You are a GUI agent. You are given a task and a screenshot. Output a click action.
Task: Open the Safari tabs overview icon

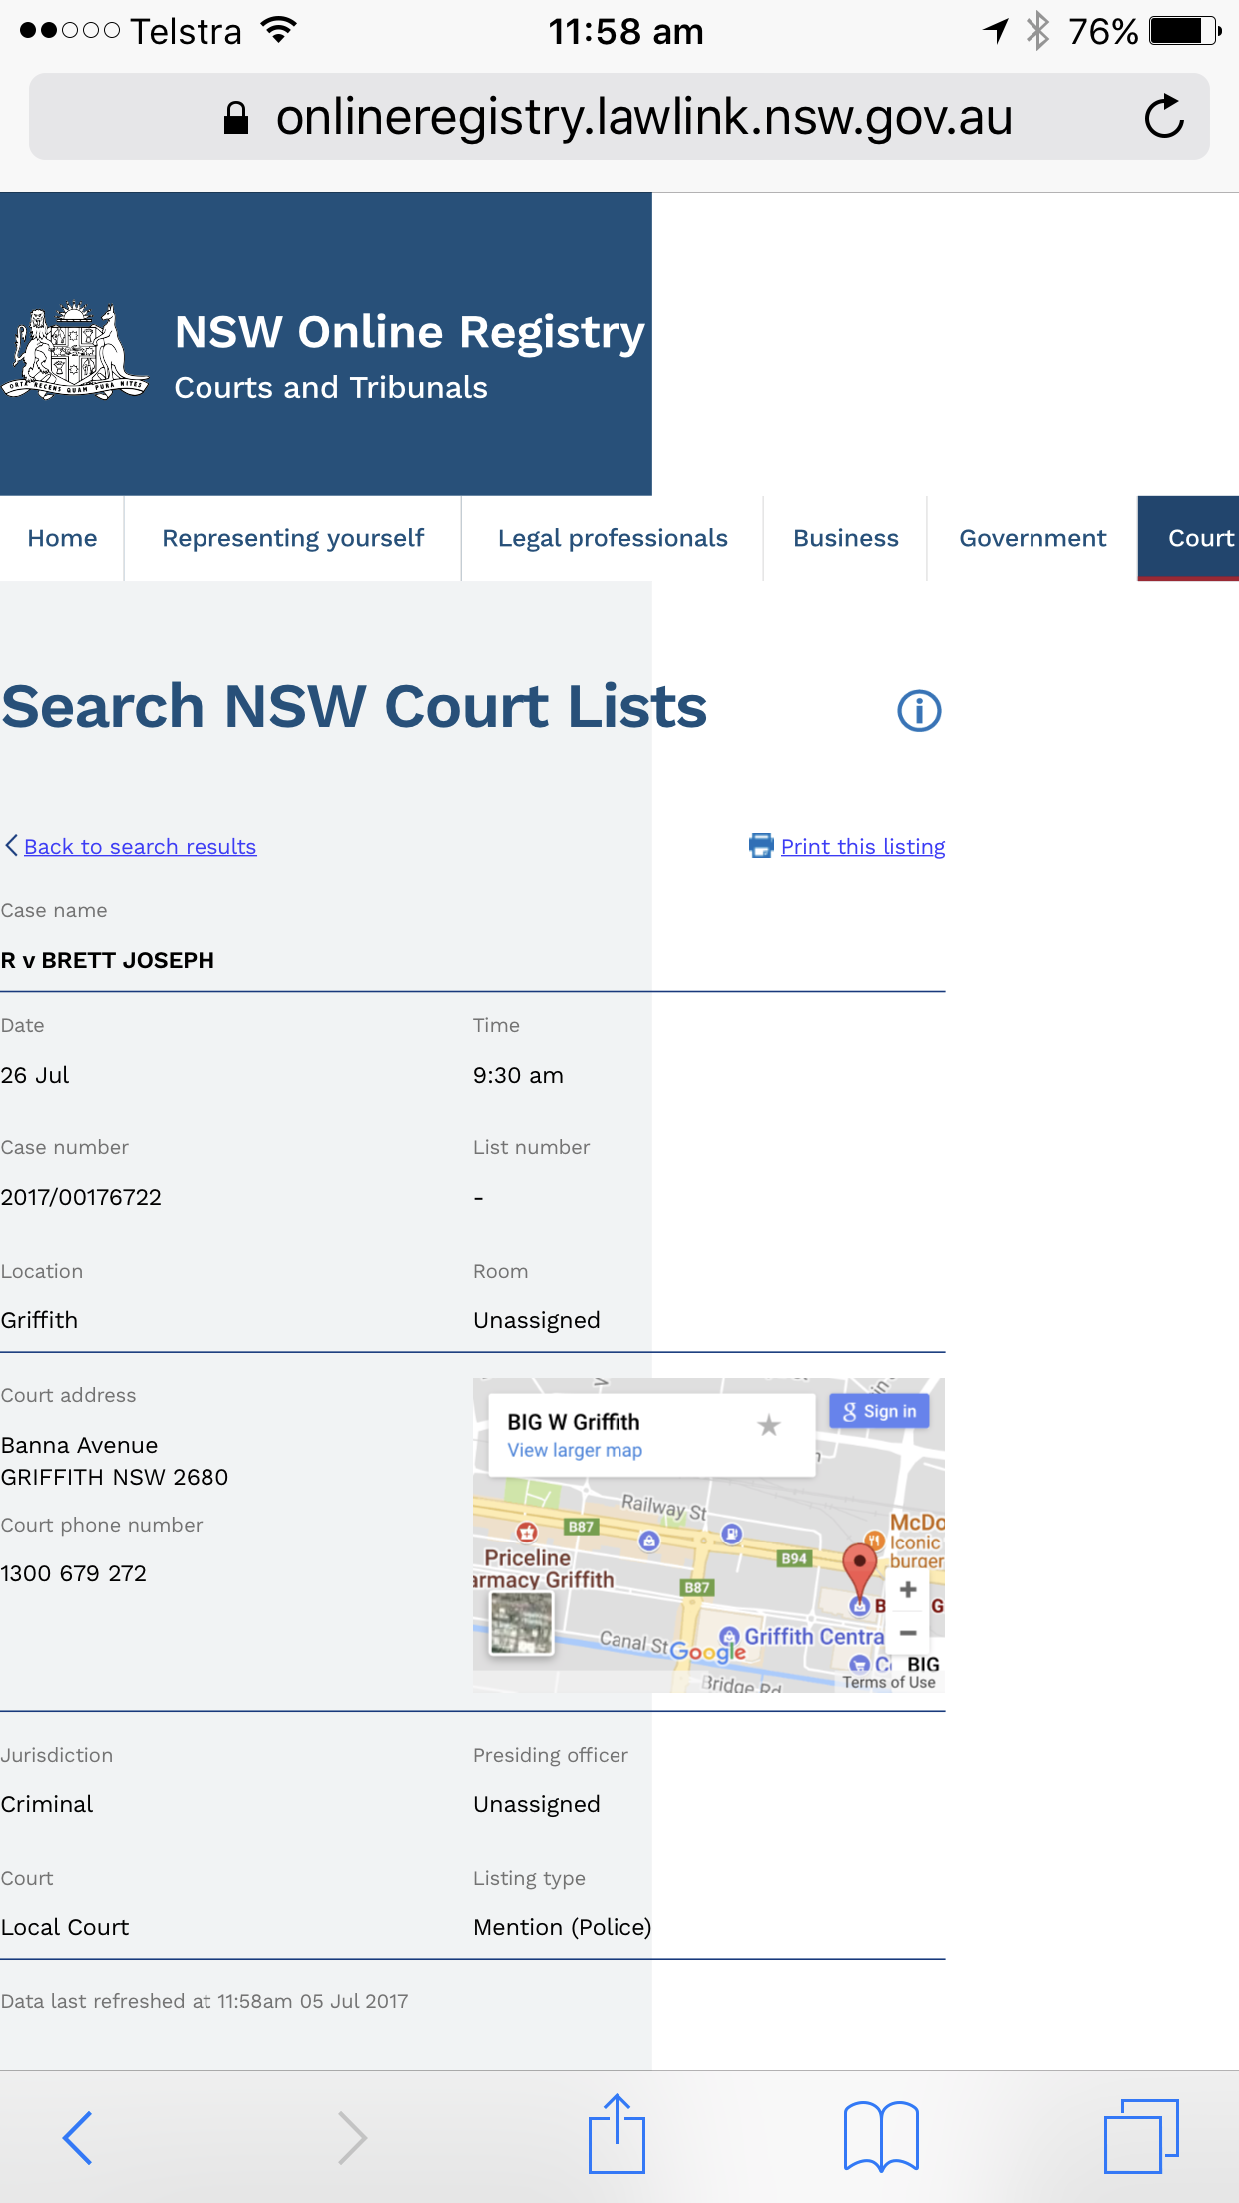(x=1141, y=2135)
